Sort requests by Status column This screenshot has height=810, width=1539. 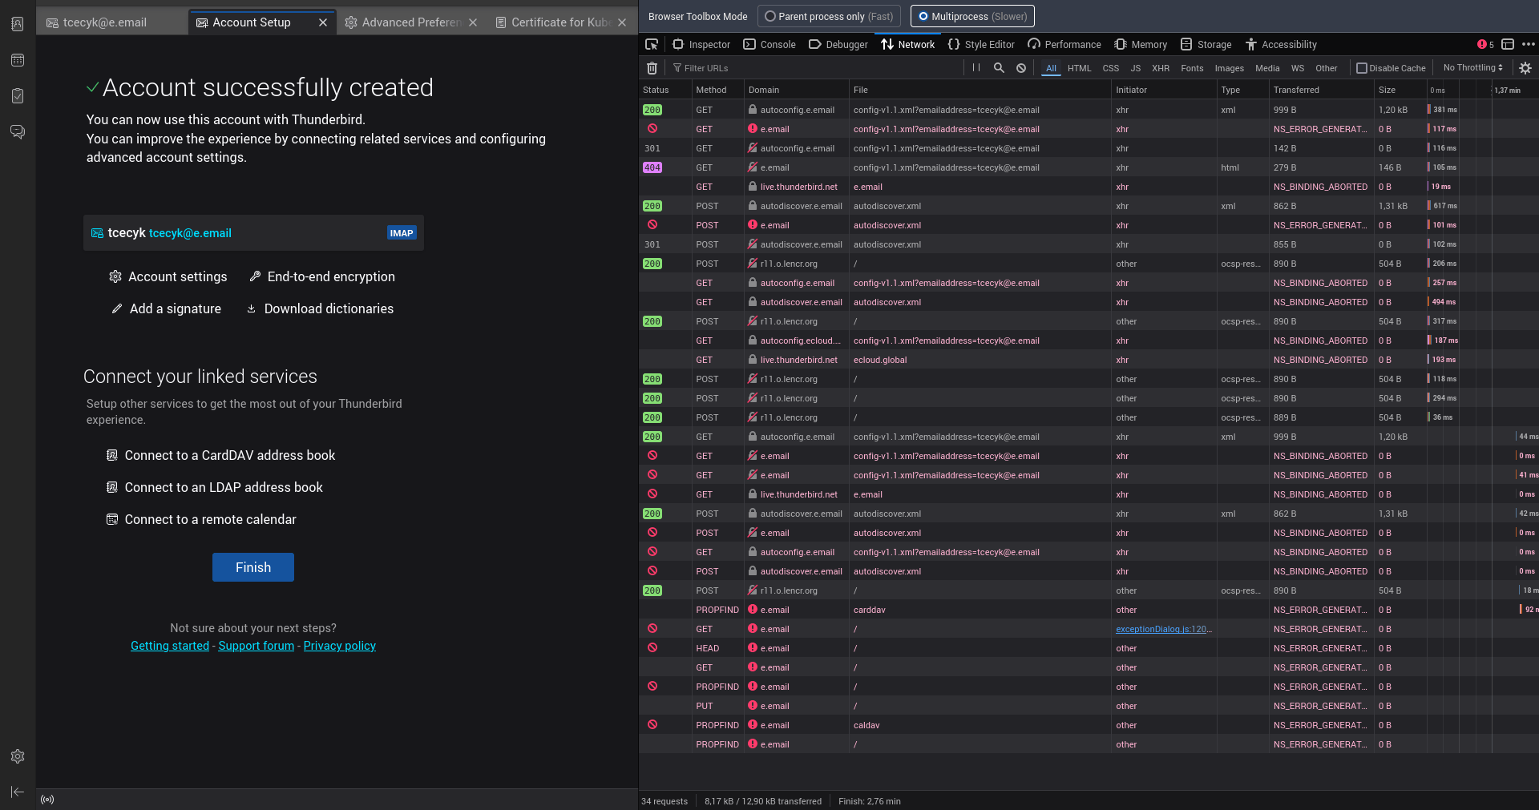click(665, 90)
